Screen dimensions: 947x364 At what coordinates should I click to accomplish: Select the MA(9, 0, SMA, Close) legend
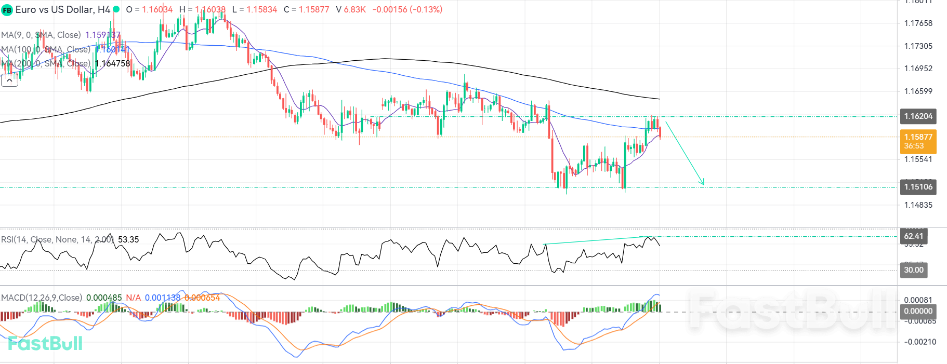pos(41,35)
